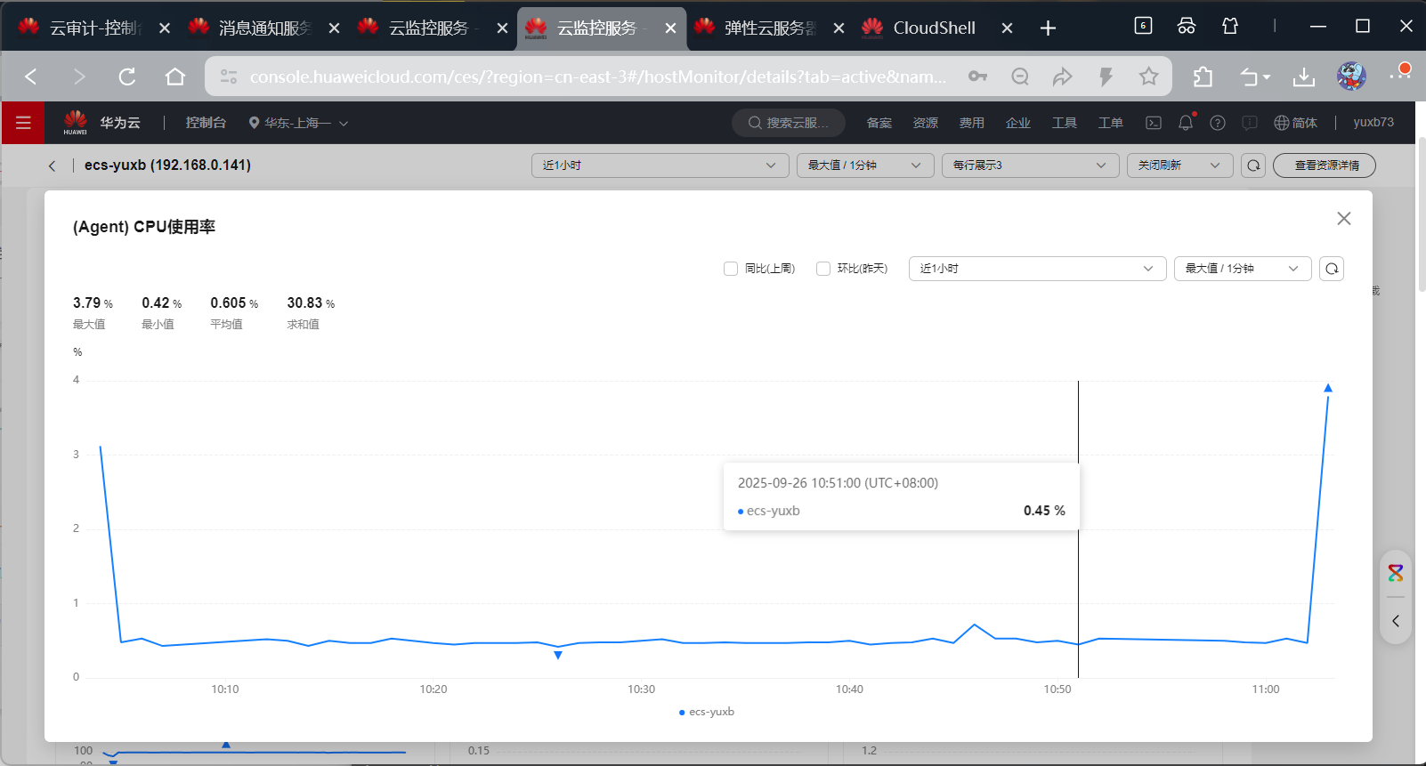Expand the region selector 华东-上海一

click(298, 123)
